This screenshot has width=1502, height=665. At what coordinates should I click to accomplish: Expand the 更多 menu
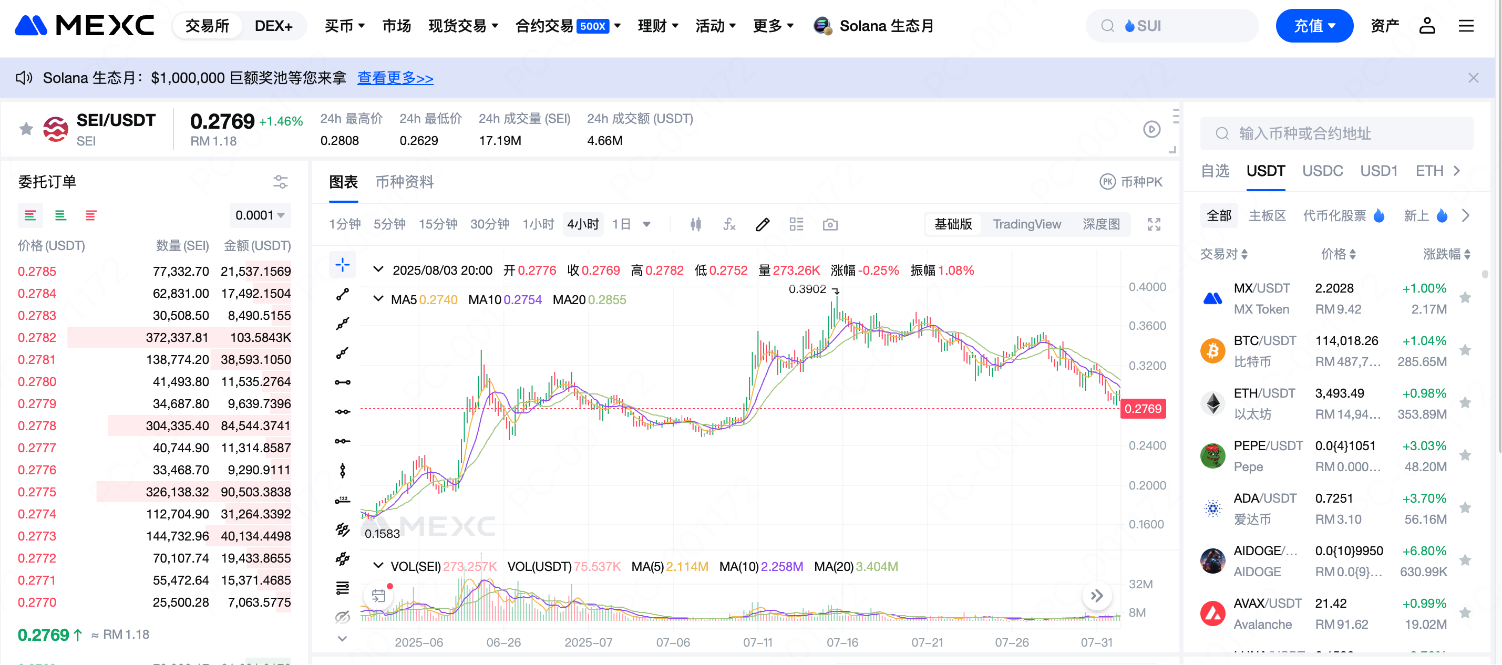click(x=774, y=26)
